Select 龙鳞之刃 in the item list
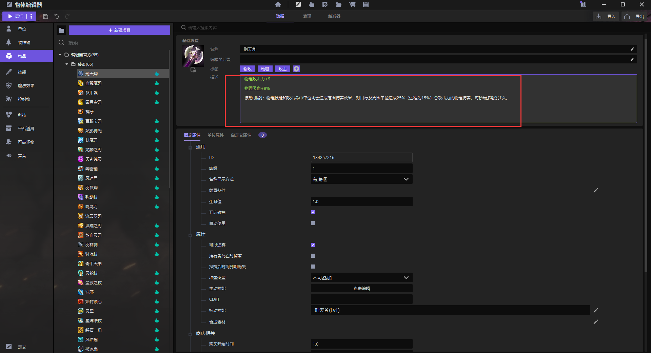Image resolution: width=651 pixels, height=353 pixels. (93, 150)
